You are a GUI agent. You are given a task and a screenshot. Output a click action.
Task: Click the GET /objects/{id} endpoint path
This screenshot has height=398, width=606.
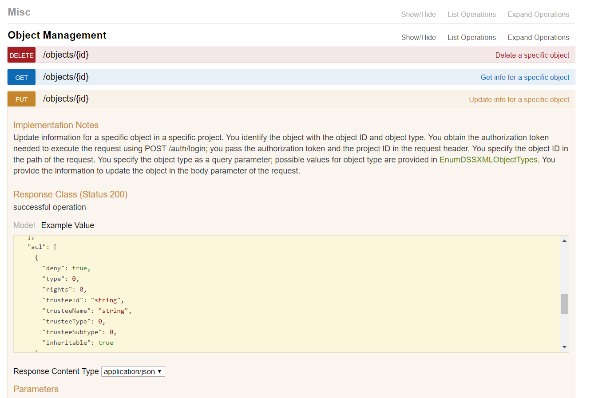(x=66, y=77)
